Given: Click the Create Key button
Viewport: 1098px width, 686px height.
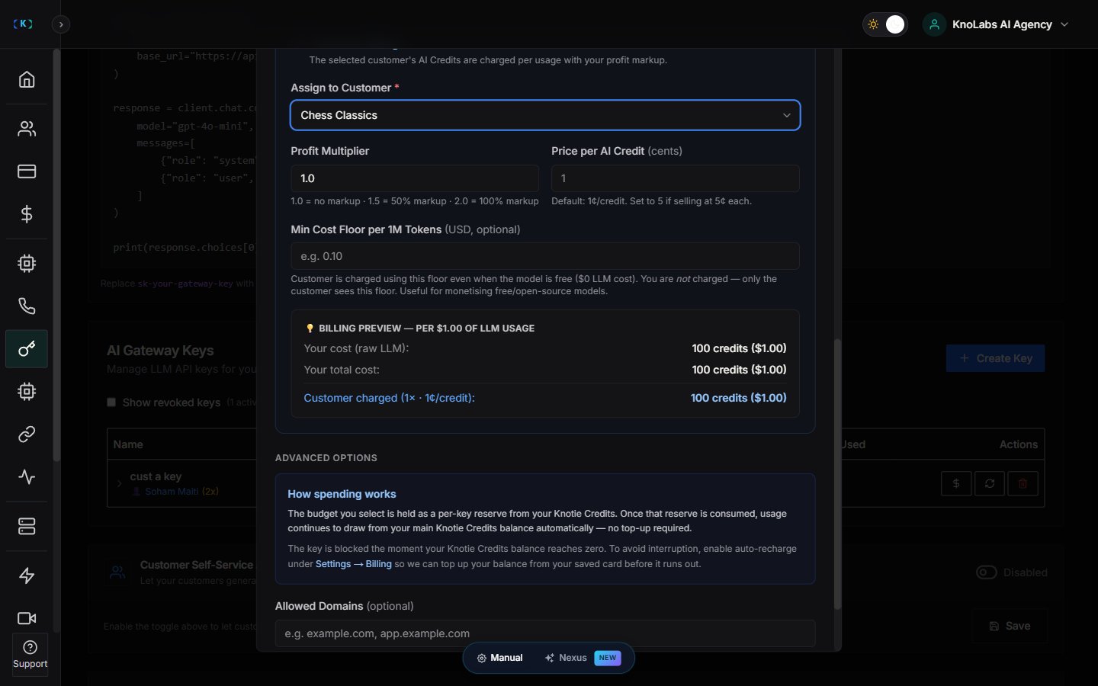Looking at the screenshot, I should pos(995,358).
